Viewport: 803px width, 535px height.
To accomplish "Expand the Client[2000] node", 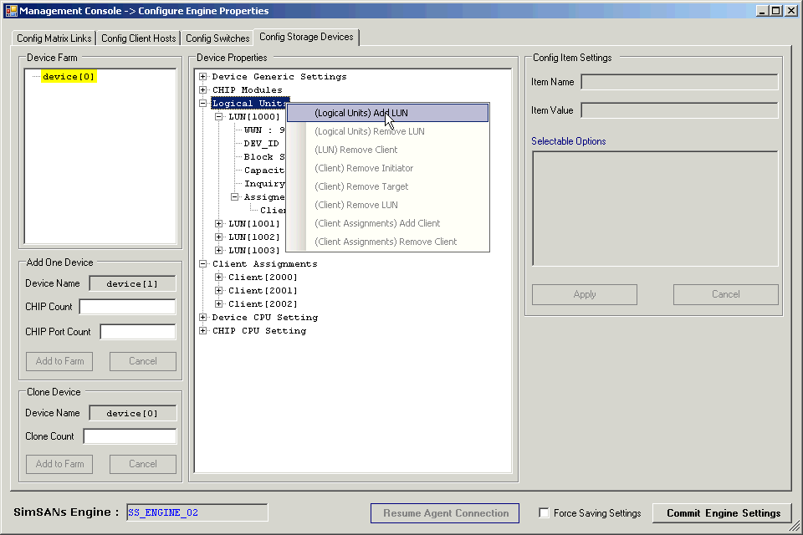I will [218, 277].
